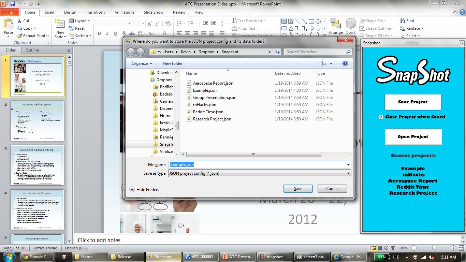This screenshot has width=466, height=262.
Task: Click the help question mark in dialog
Action: pyautogui.click(x=345, y=63)
